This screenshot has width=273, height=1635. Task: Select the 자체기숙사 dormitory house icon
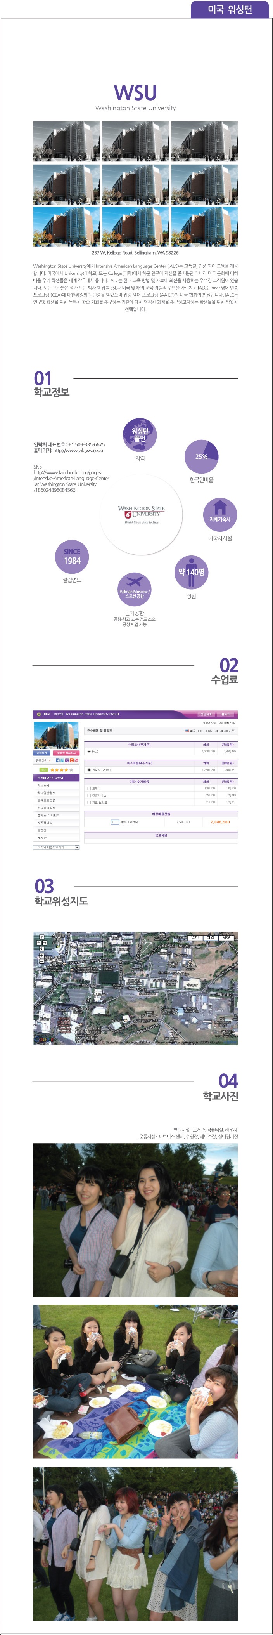coord(220,515)
